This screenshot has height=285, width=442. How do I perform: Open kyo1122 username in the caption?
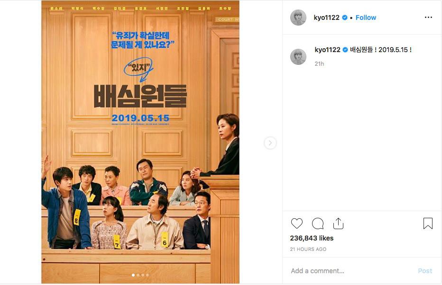coord(327,50)
